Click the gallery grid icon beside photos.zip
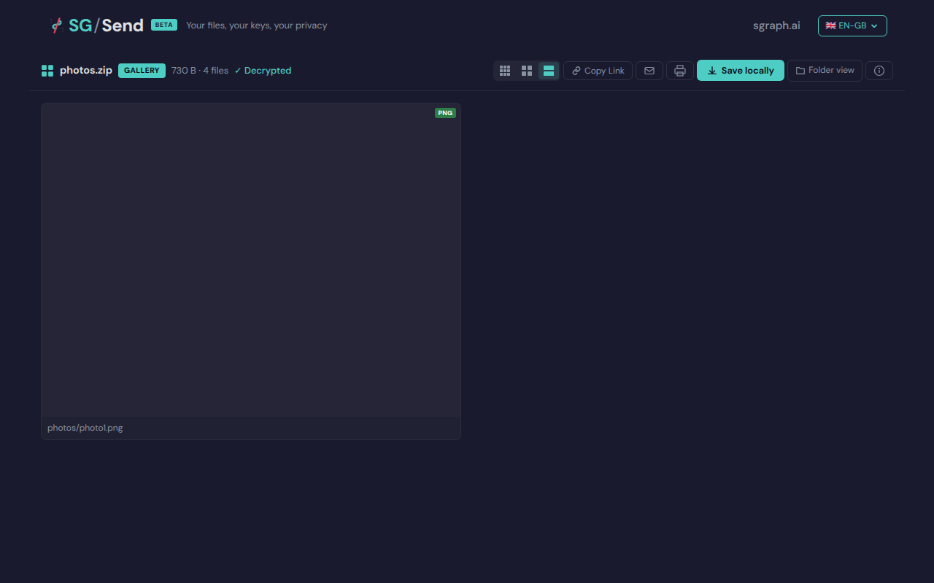 tap(47, 71)
